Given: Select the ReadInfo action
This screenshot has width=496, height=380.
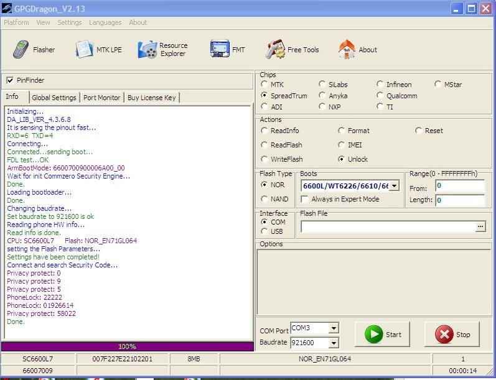Looking at the screenshot, I should click(x=264, y=130).
